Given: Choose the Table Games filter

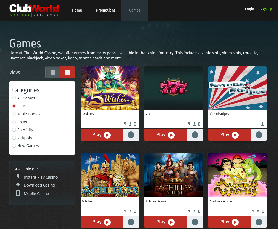Looking at the screenshot, I should (x=14, y=114).
